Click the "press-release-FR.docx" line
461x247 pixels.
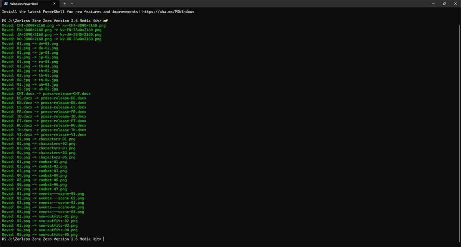[44, 112]
